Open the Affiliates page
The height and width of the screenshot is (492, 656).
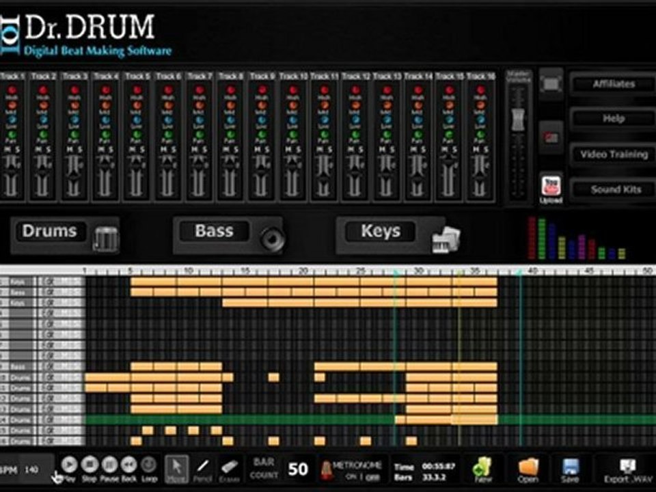pos(614,84)
